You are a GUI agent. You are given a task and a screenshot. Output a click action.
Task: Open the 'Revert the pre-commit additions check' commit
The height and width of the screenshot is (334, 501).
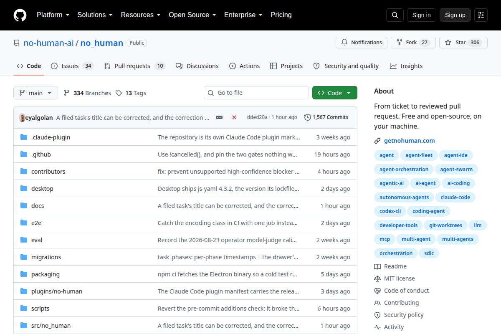[229, 308]
